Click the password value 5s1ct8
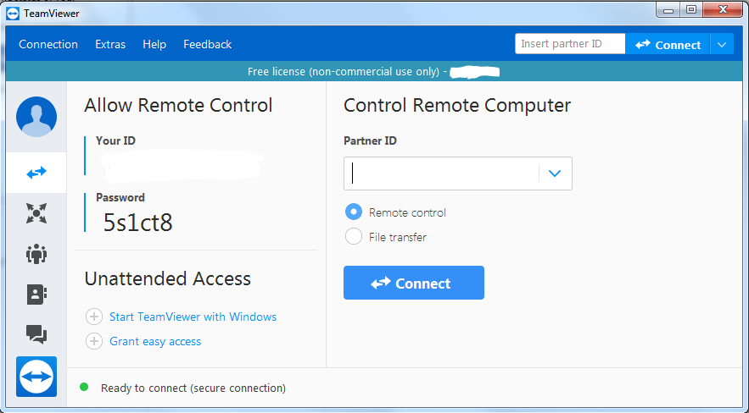Viewport: 749px width, 413px height. [x=137, y=222]
